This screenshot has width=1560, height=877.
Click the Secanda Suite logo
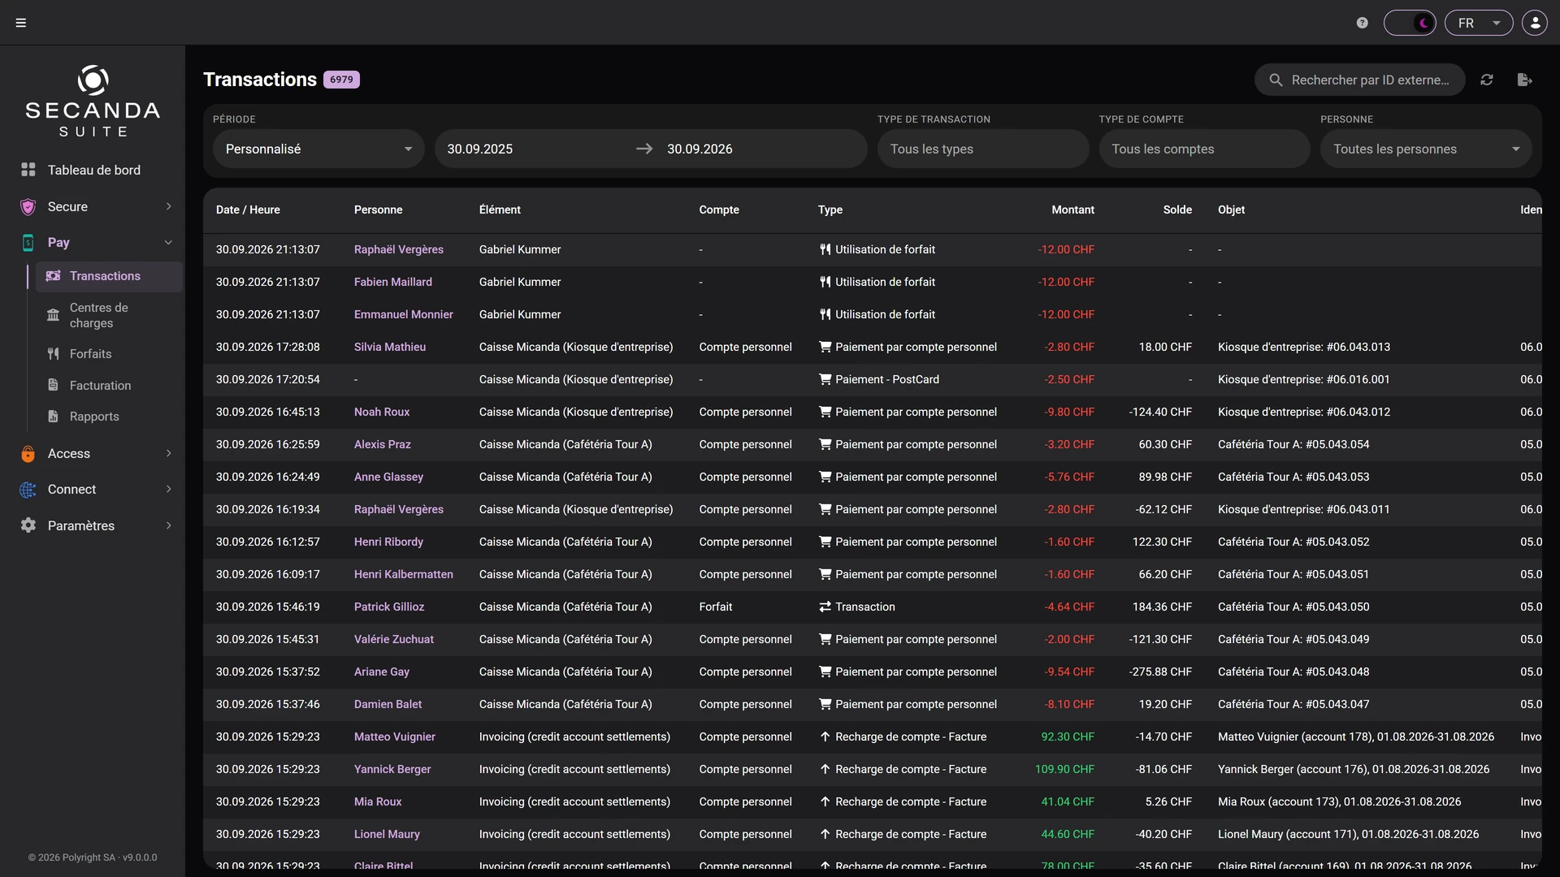click(x=93, y=101)
